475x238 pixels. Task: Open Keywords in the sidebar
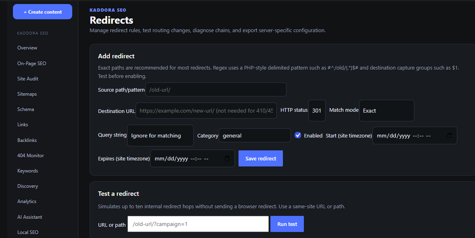pos(27,171)
